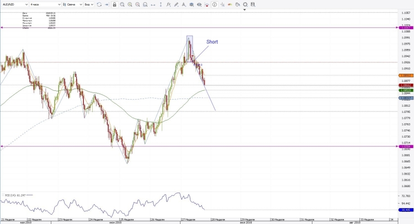Click the blue-gray price tag on scale
The image size is (414, 224).
406,98
